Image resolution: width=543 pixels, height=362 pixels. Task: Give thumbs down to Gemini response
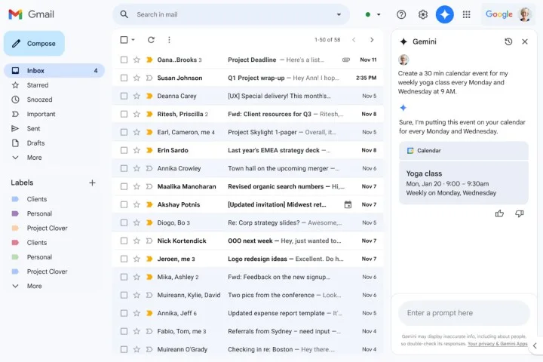[x=519, y=213]
